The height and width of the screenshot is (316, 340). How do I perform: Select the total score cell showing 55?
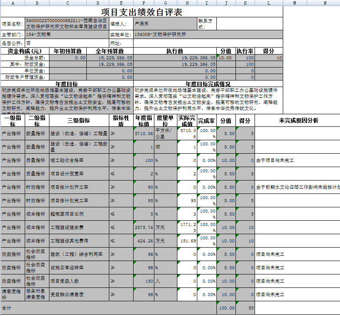[x=245, y=308]
